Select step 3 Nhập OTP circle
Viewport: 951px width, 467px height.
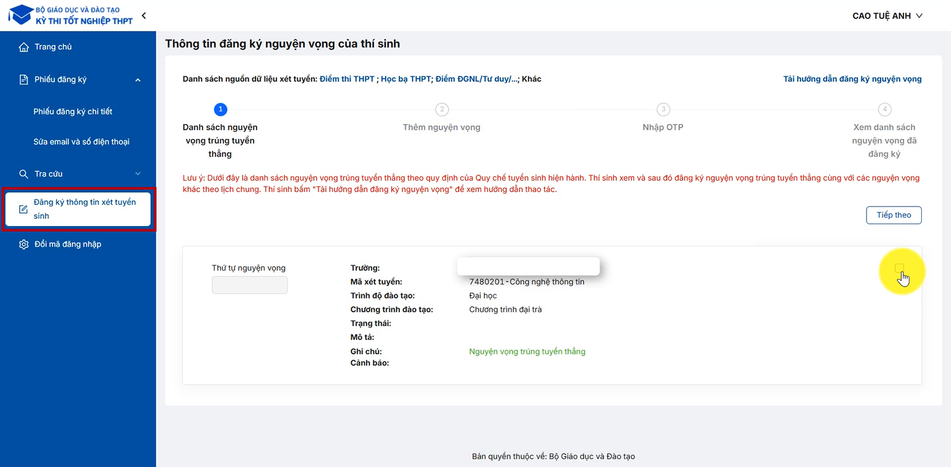663,109
